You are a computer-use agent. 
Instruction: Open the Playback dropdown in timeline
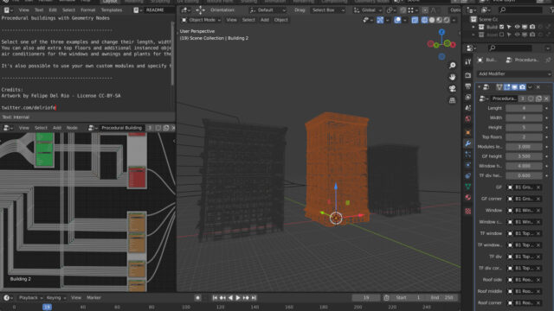pos(31,297)
